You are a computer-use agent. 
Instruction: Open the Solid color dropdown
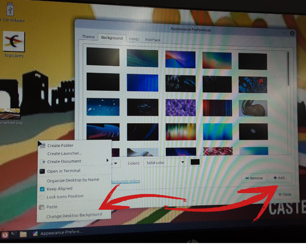165,163
